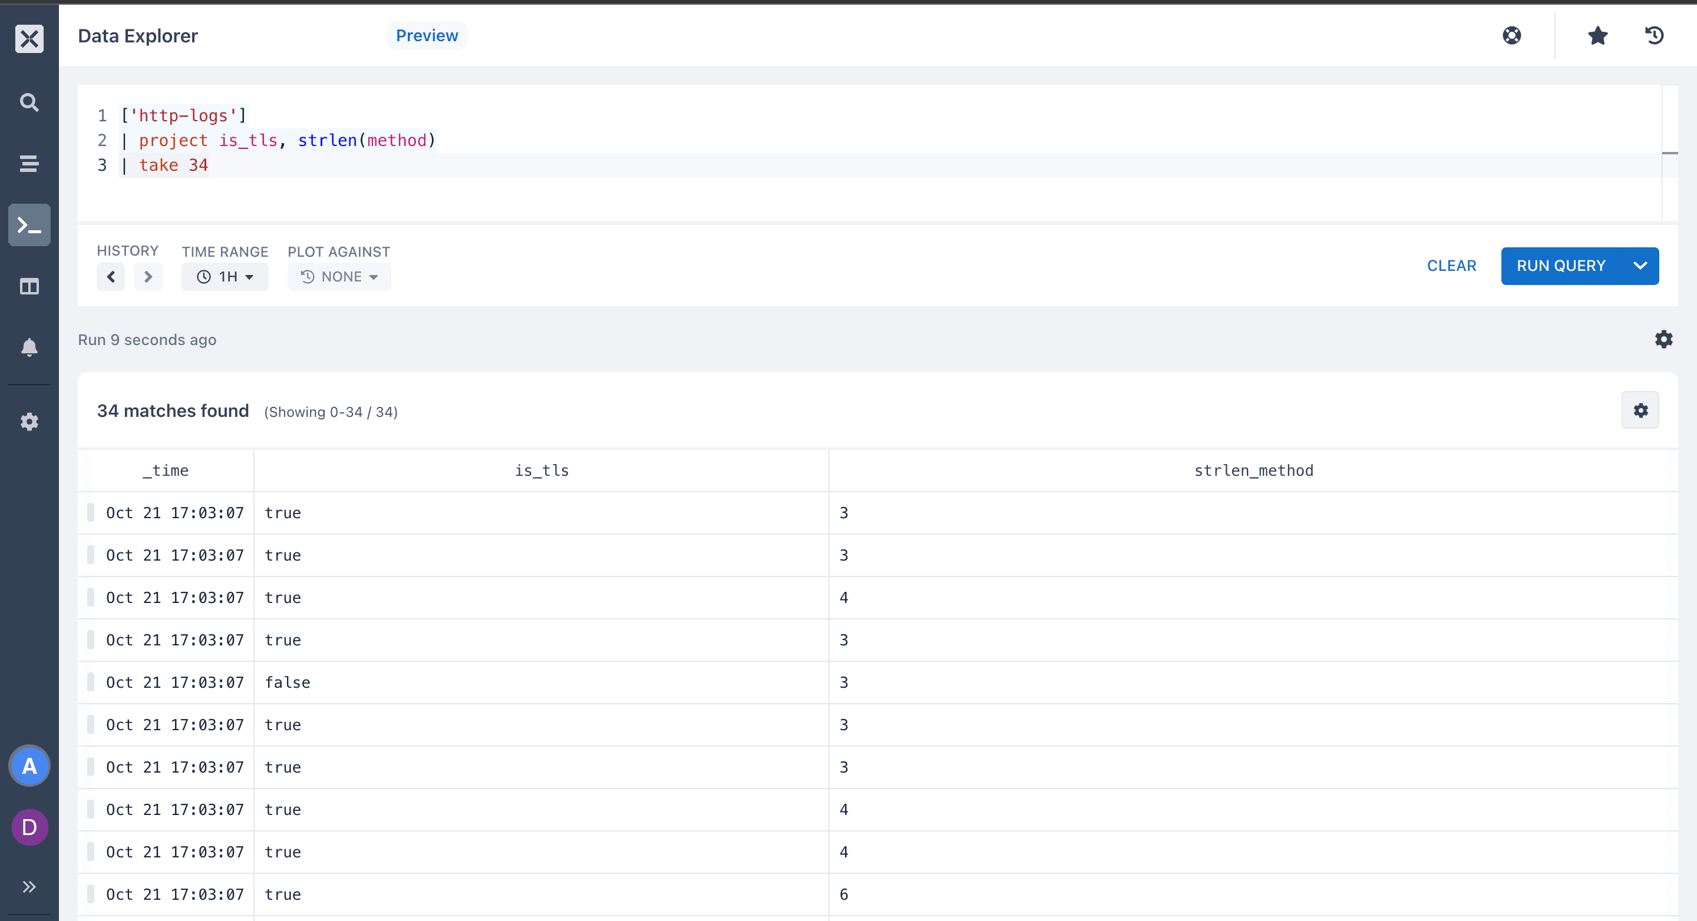Go to previous history query
Viewport: 1697px width, 921px height.
(x=111, y=277)
